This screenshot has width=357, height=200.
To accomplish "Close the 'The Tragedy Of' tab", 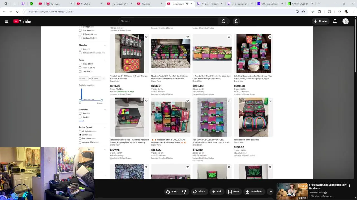I will point(132,4).
